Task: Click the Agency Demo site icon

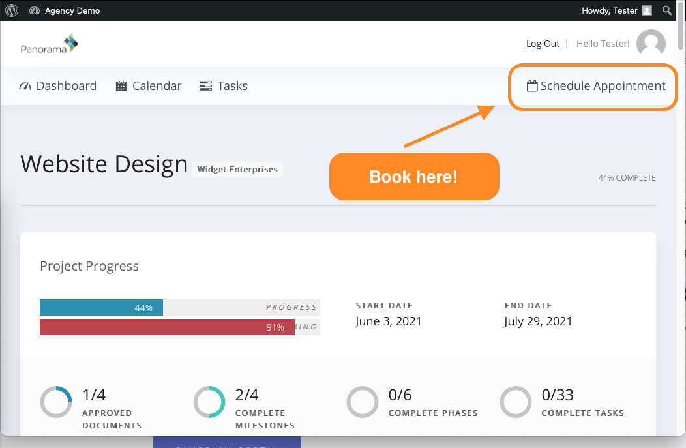Action: [35, 10]
